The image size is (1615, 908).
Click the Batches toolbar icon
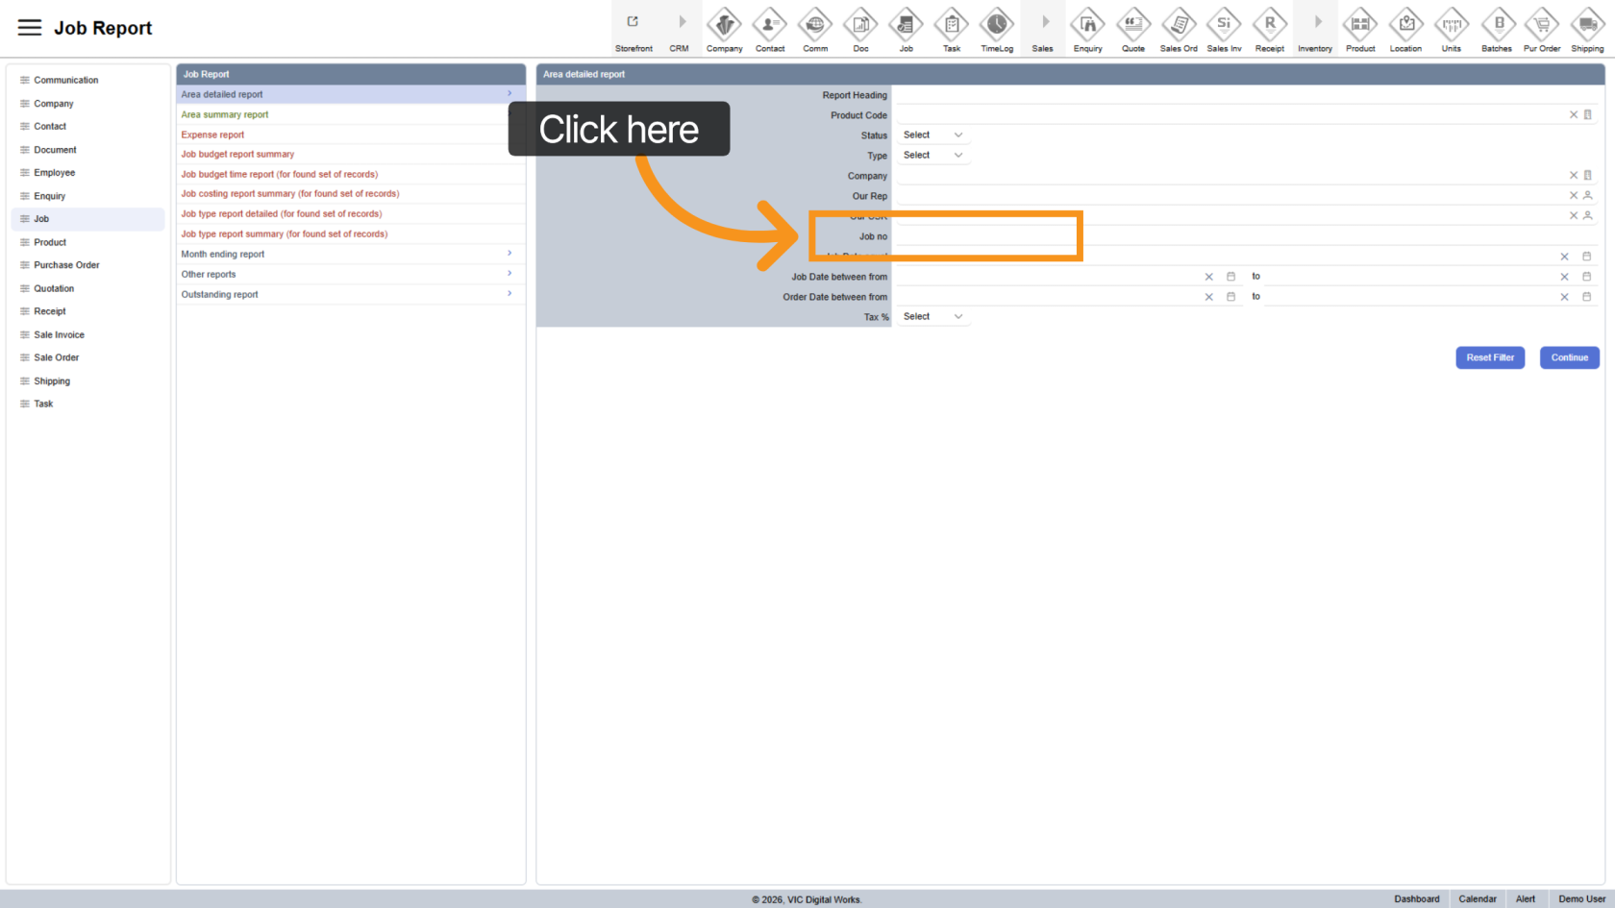(x=1497, y=25)
